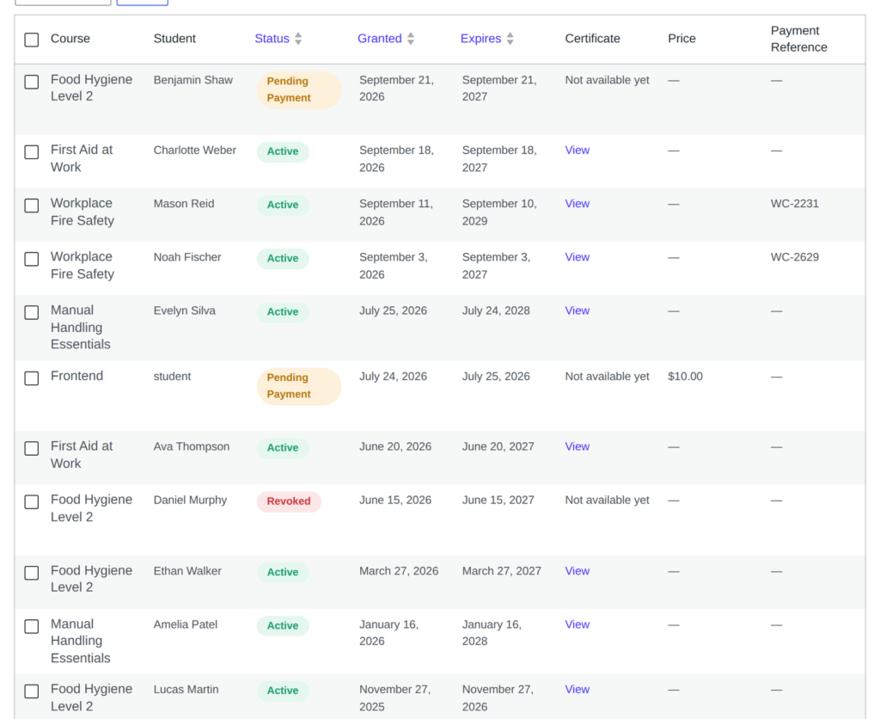Click student name Lucas Martin
The image size is (880, 719).
tap(186, 689)
